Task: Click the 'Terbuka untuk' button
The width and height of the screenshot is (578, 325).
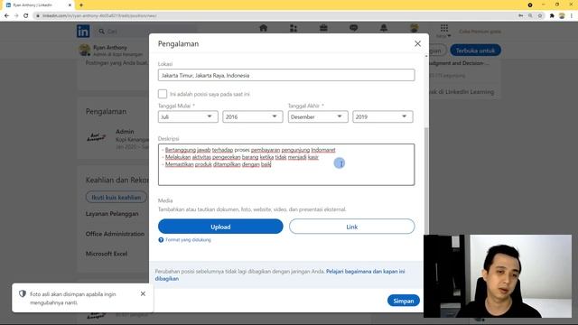Action: [x=475, y=51]
